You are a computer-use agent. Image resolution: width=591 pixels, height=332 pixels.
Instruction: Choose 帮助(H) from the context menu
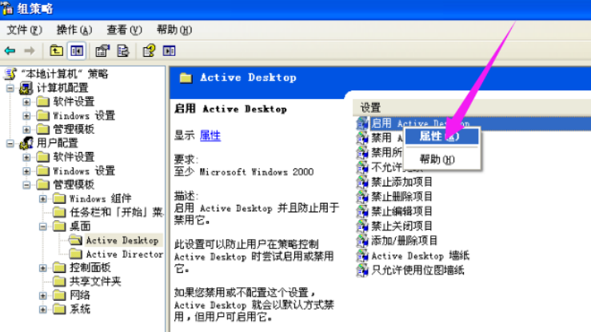[437, 159]
